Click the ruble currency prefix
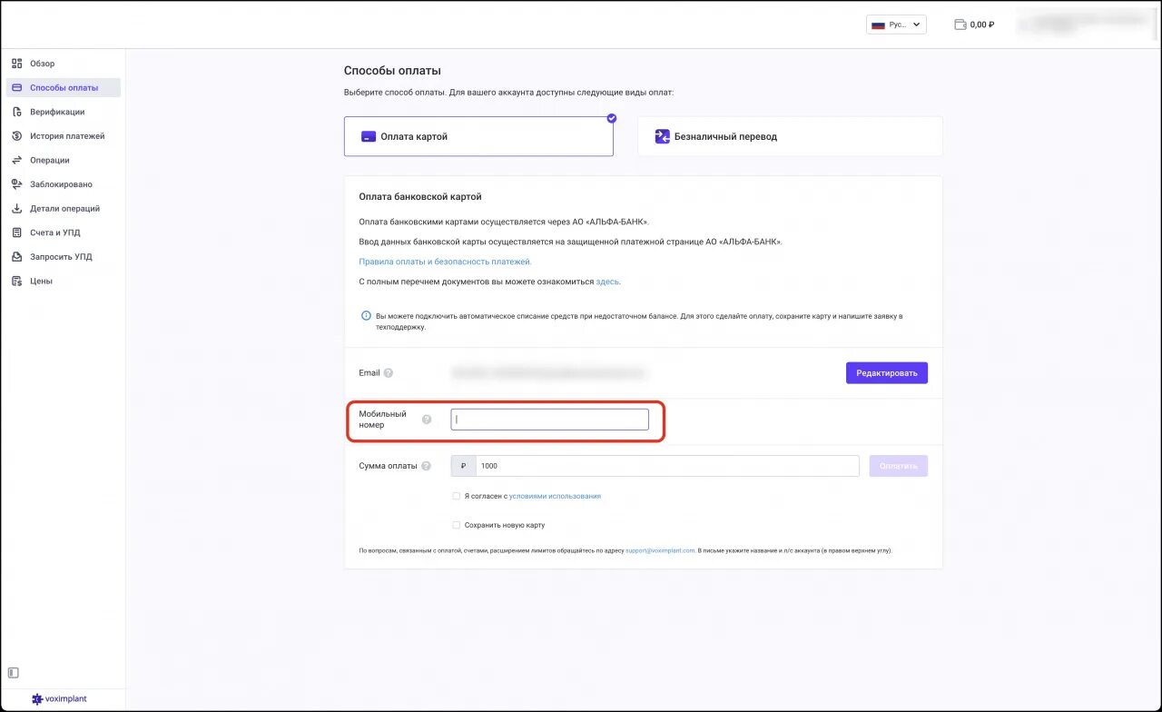 pyautogui.click(x=463, y=466)
